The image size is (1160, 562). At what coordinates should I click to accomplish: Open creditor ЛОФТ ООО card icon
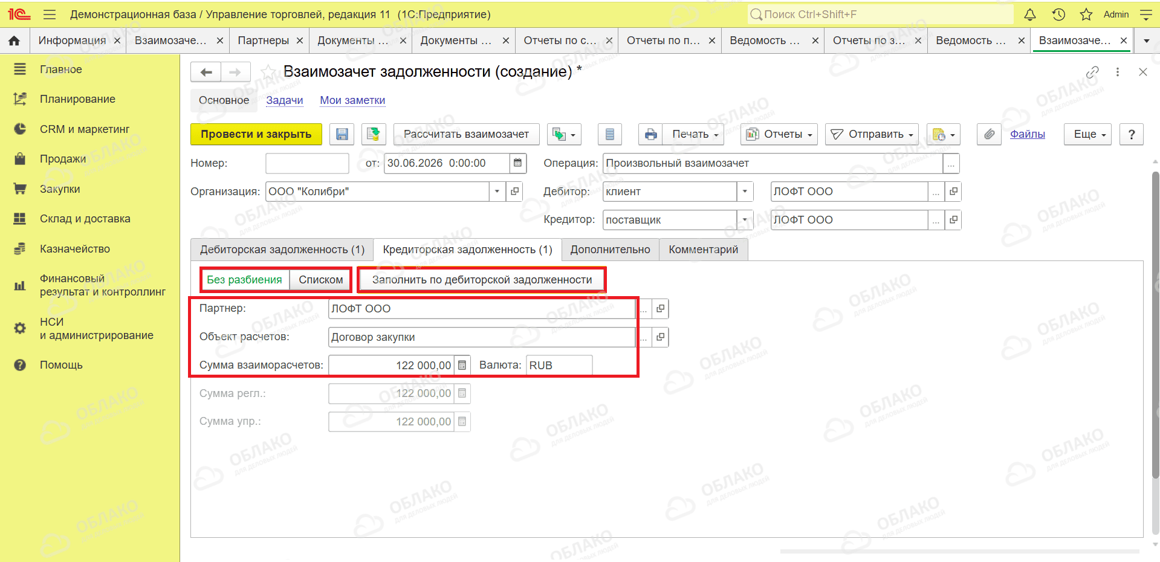953,220
